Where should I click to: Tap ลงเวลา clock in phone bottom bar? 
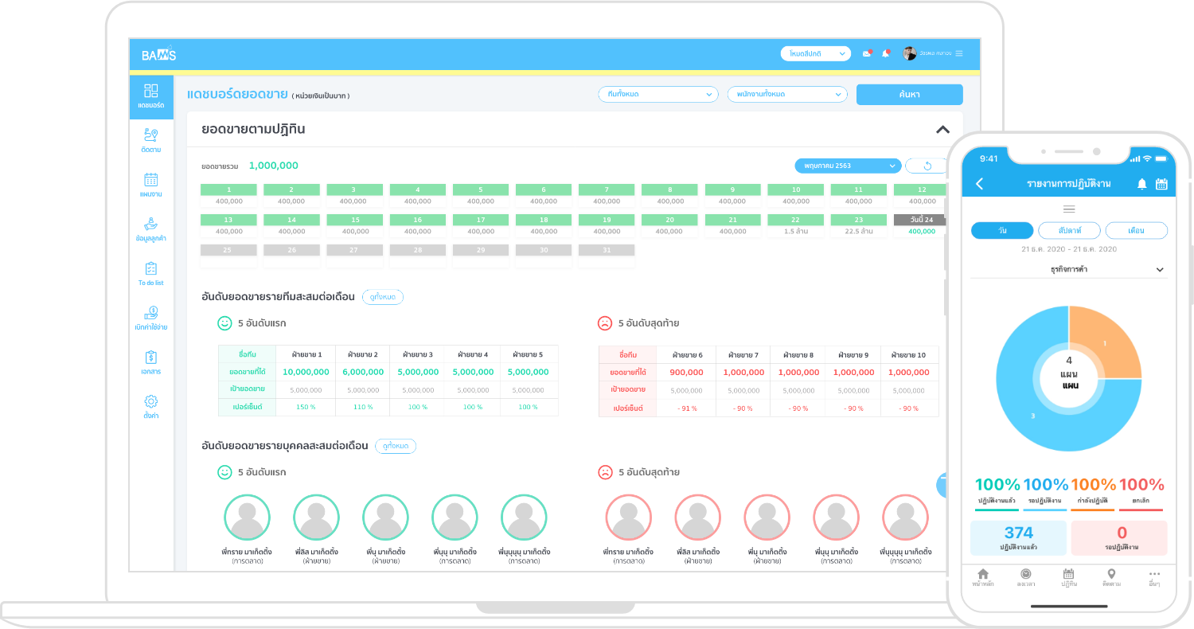point(1026,578)
